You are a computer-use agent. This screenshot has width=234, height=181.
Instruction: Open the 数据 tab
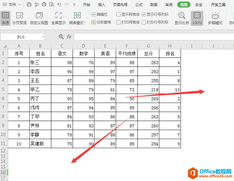pos(154,5)
